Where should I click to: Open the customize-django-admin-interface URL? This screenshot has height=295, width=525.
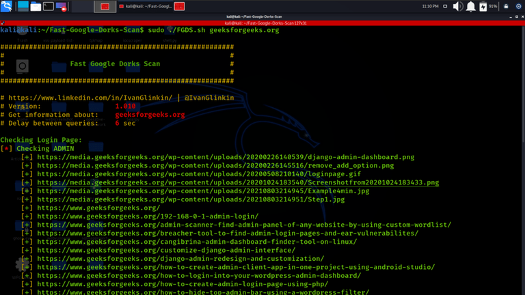click(x=166, y=250)
